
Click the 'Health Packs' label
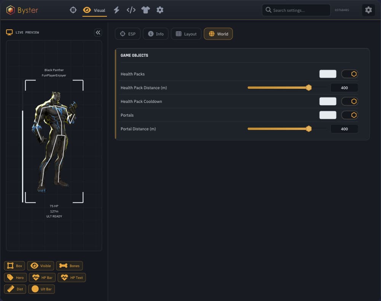pos(133,74)
